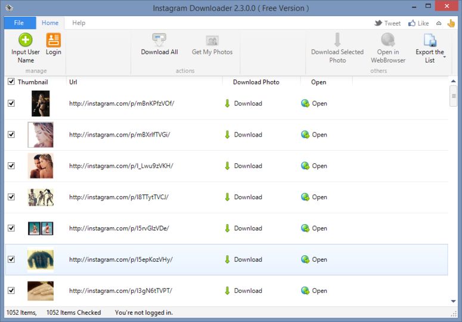
Task: Click green download arrow for I3gN6tTVPT
Action: [x=227, y=291]
